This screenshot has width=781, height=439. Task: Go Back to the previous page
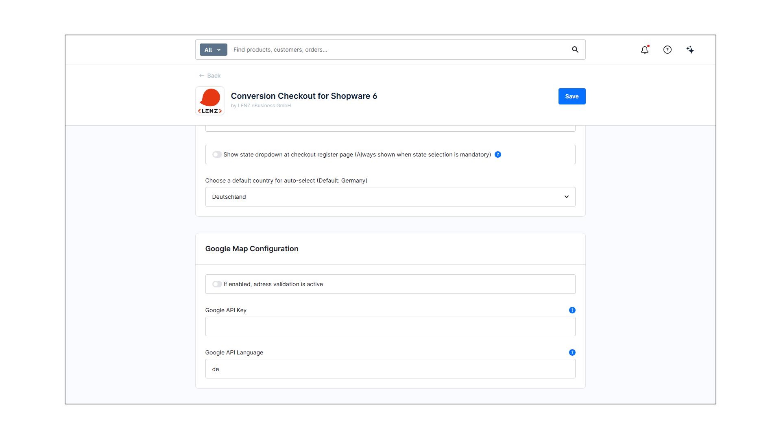coord(209,75)
